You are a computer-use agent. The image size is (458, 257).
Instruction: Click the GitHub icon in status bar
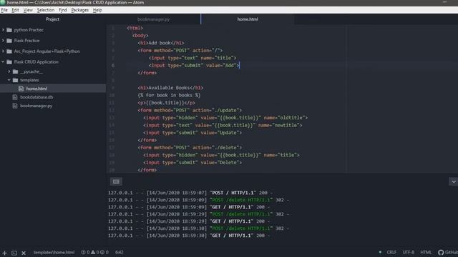(x=441, y=252)
